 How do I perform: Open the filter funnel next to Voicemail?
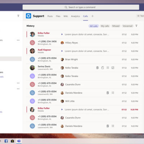[136, 26]
